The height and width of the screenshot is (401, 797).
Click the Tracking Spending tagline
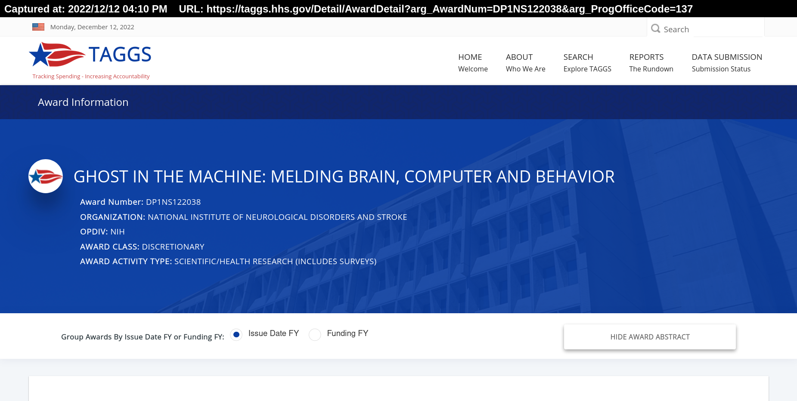91,77
